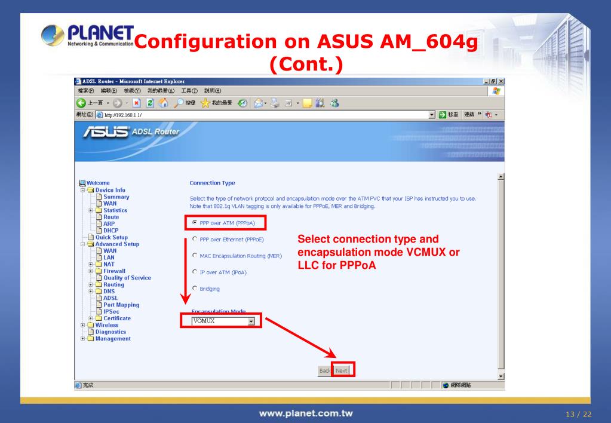This screenshot has width=611, height=423.
Task: Click the Mail envelope toolbar icon
Action: [x=259, y=103]
